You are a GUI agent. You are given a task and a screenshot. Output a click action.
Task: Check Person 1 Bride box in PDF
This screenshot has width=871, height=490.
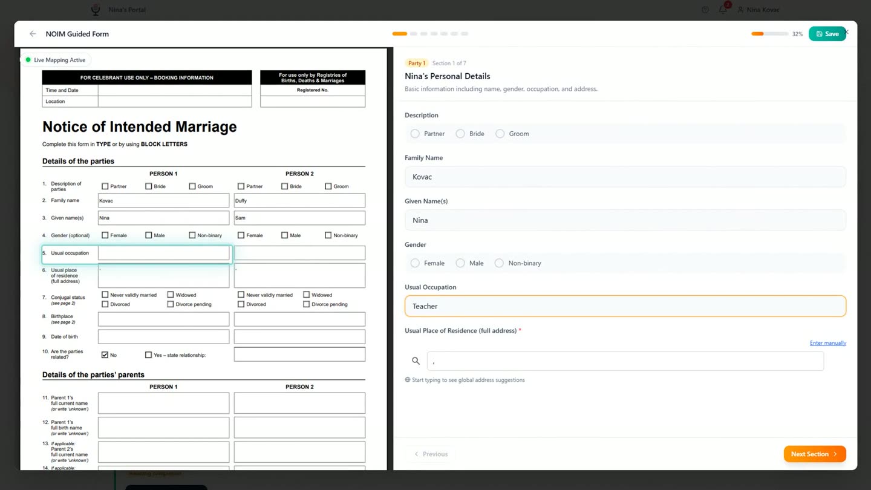point(149,186)
